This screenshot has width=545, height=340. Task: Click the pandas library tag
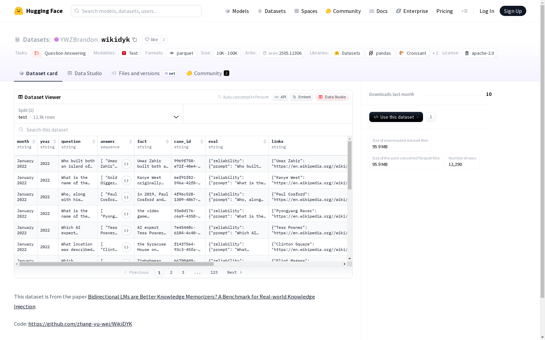(380, 53)
